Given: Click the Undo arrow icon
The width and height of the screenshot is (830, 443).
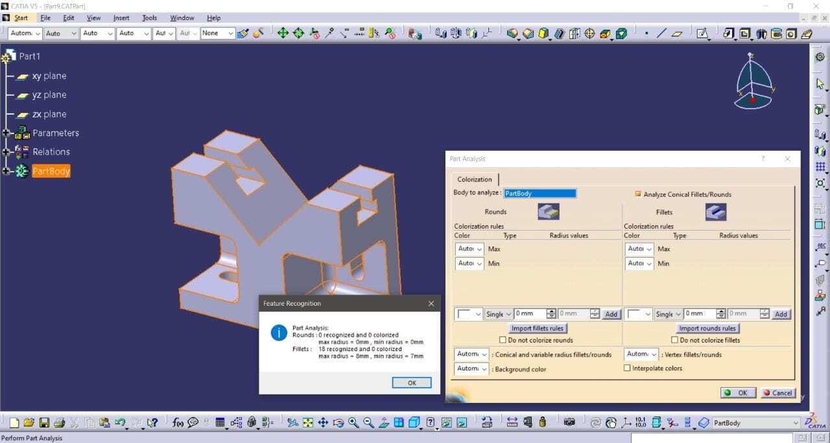Looking at the screenshot, I should pyautogui.click(x=120, y=423).
